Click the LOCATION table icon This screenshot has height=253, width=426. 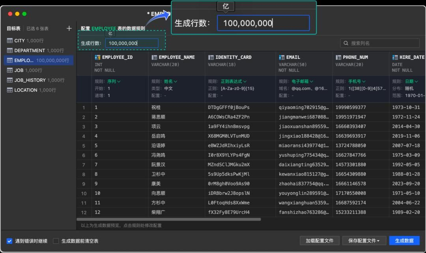[10, 90]
